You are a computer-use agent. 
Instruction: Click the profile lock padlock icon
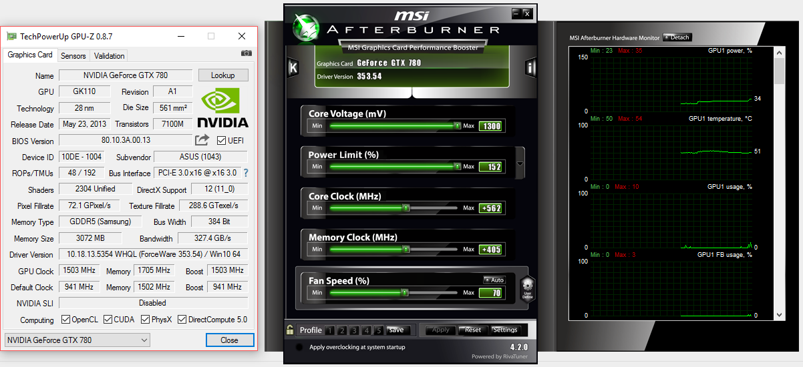[290, 330]
